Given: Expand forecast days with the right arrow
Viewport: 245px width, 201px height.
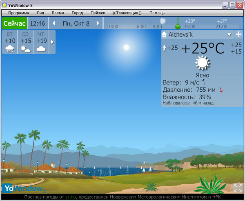Looking at the screenshot, I should coord(52,42).
